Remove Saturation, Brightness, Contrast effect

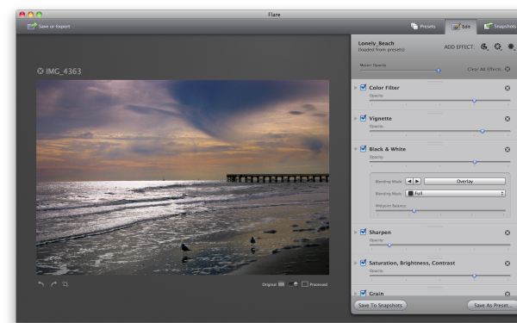508,264
